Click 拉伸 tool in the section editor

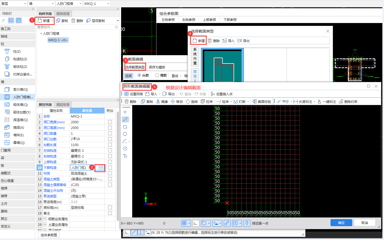pyautogui.click(x=207, y=102)
